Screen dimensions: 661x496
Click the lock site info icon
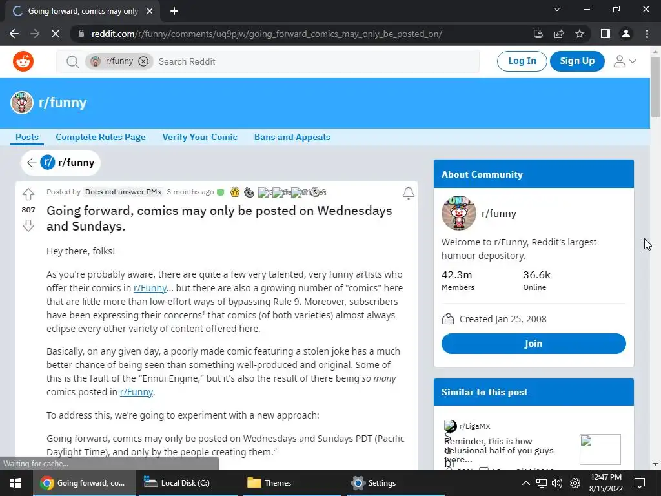pos(81,34)
